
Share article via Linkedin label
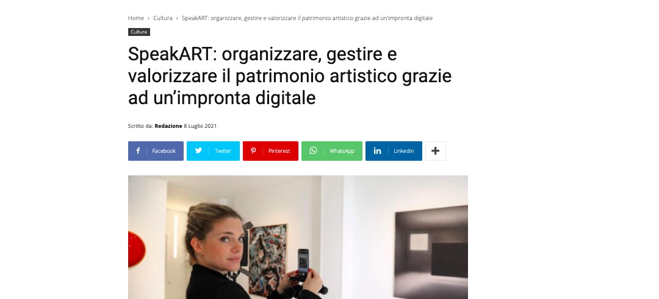point(403,151)
